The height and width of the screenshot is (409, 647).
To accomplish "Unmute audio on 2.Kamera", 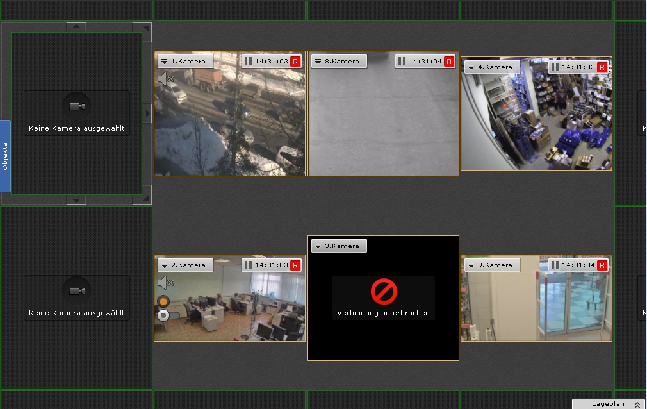I will tap(166, 283).
